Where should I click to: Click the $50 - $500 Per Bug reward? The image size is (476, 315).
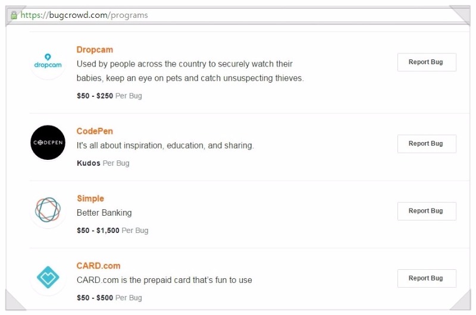109,298
